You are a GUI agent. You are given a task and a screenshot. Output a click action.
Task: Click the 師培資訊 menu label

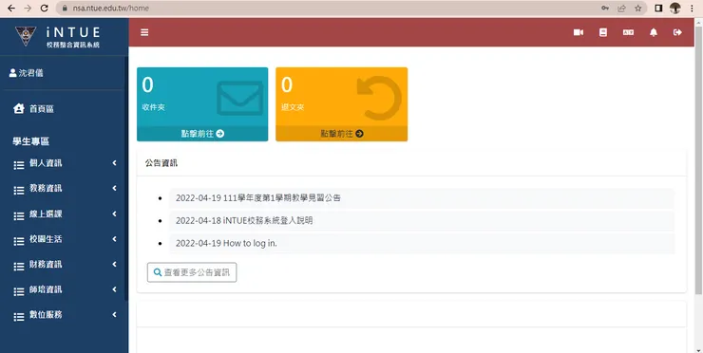pos(46,289)
